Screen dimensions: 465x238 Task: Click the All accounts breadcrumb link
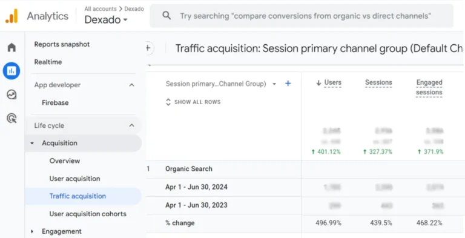coord(101,9)
